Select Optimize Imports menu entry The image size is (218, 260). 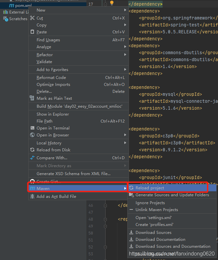pos(78,84)
